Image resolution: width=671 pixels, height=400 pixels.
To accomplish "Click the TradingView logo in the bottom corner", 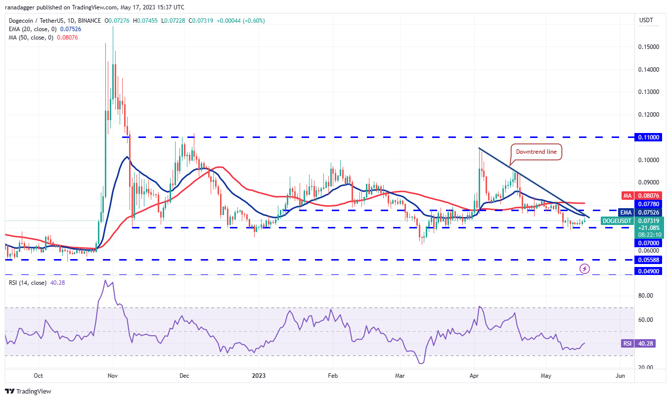I will point(28,391).
